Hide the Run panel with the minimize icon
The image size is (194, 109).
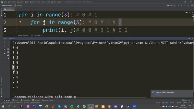point(192,38)
